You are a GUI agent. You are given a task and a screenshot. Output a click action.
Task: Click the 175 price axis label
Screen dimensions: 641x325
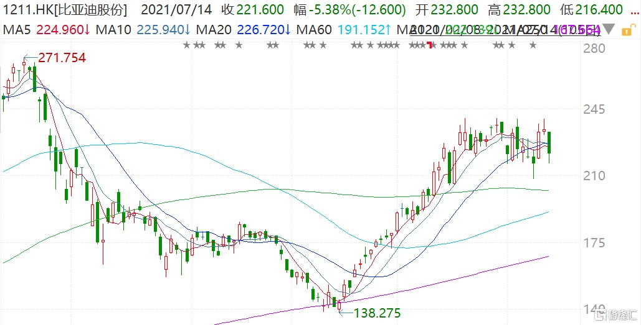point(595,244)
